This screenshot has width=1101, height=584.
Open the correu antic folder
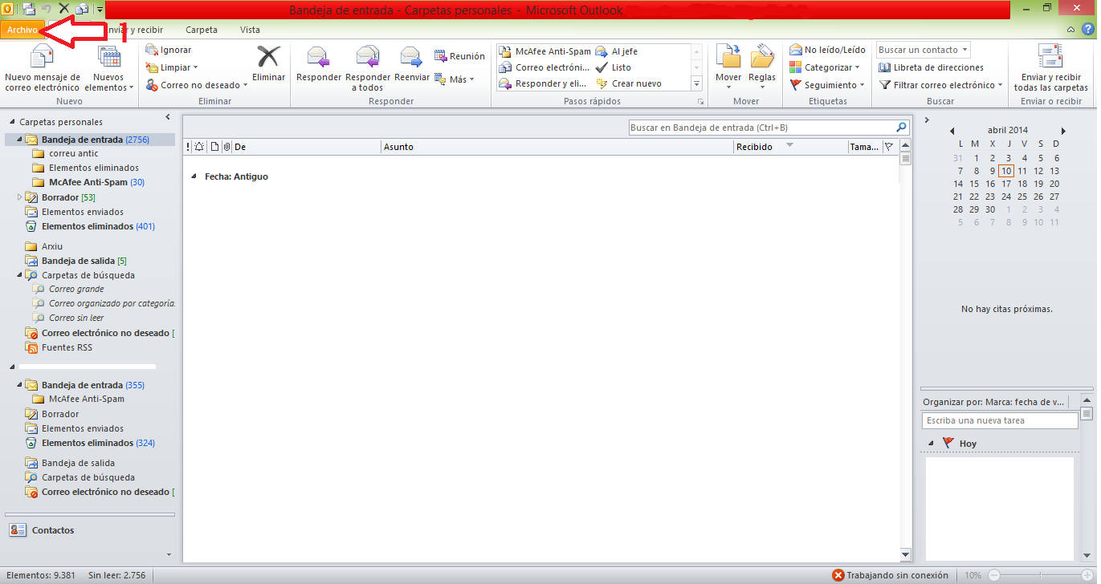point(74,153)
